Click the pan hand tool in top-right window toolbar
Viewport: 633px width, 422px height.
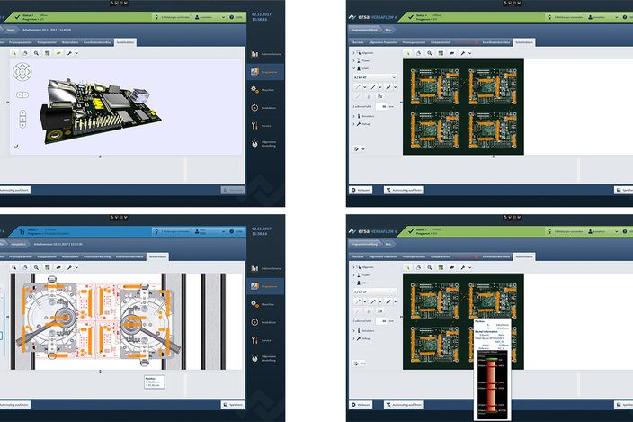[x=419, y=53]
